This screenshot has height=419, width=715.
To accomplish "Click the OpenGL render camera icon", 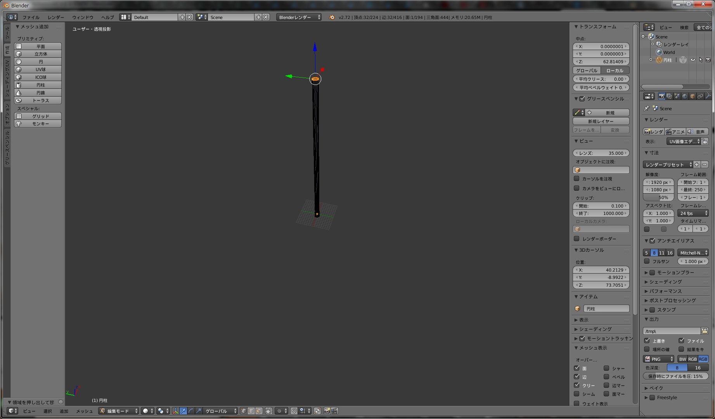I will (x=327, y=411).
